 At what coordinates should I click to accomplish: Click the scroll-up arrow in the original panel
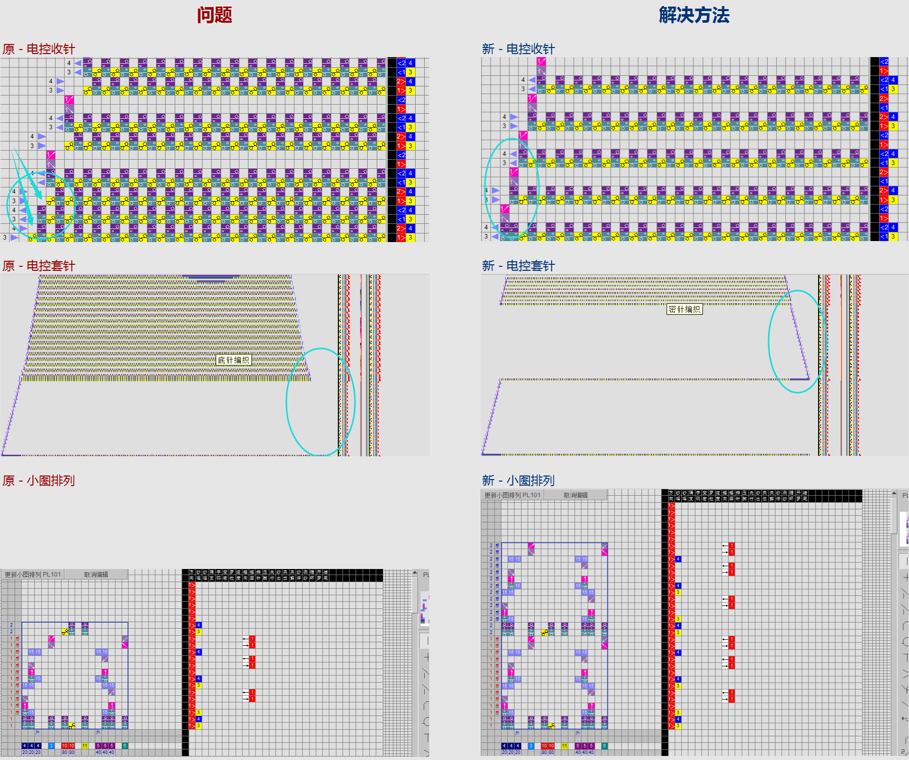click(415, 574)
